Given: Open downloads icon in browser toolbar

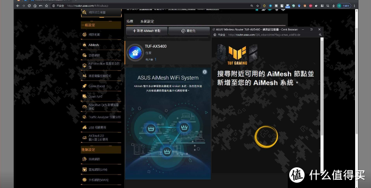Looking at the screenshot, I should coord(333,6).
